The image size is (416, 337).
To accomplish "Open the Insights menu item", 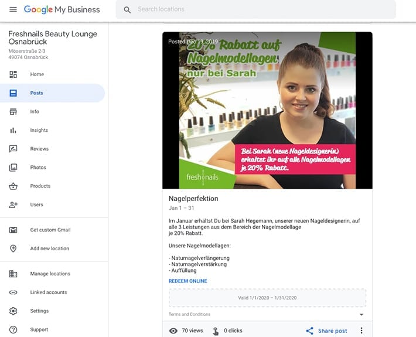I will coord(52,130).
